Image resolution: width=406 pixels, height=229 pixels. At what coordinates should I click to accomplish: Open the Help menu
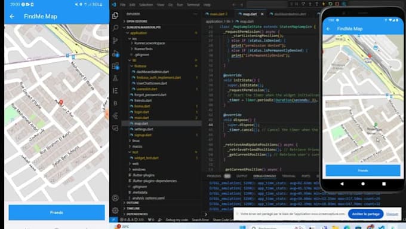pos(207,5)
